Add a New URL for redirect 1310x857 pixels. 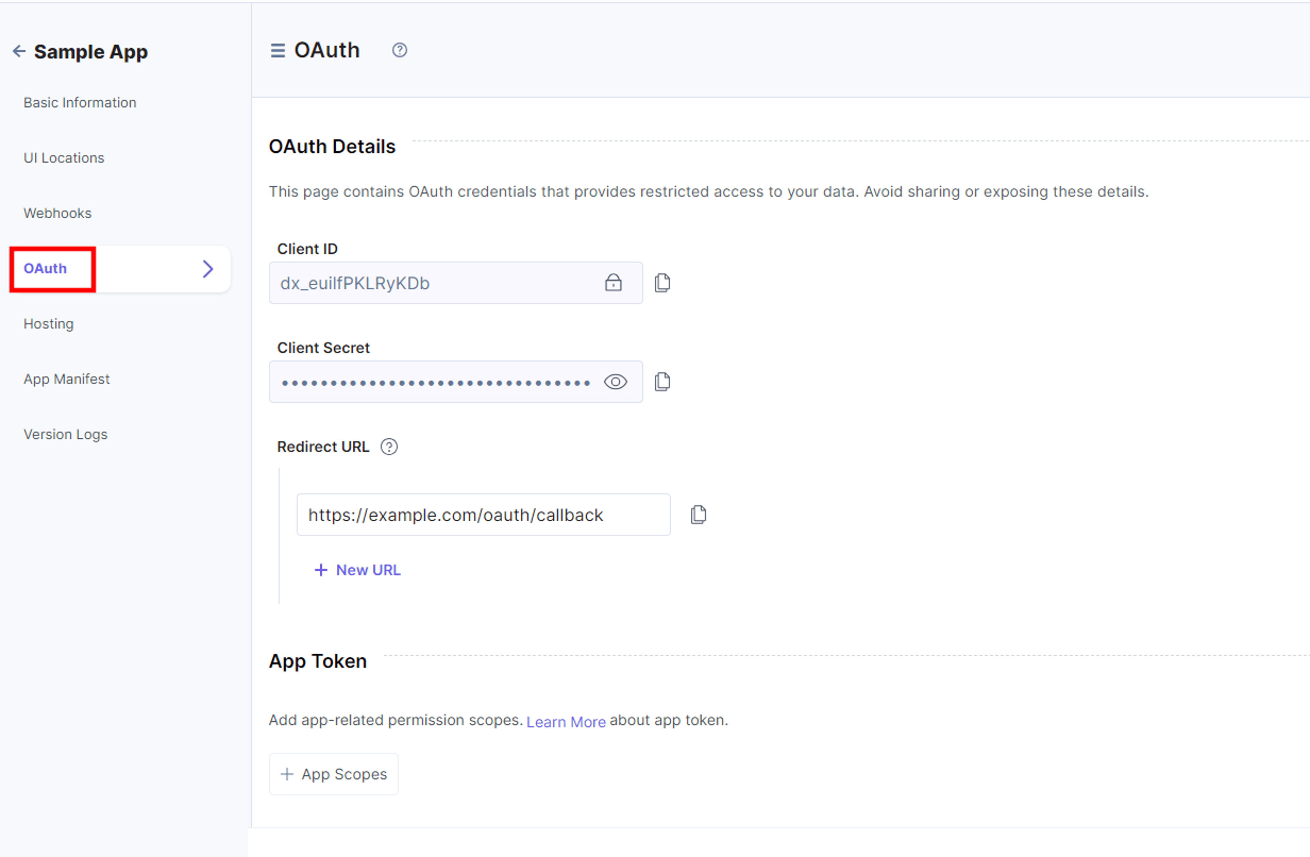[x=357, y=570]
